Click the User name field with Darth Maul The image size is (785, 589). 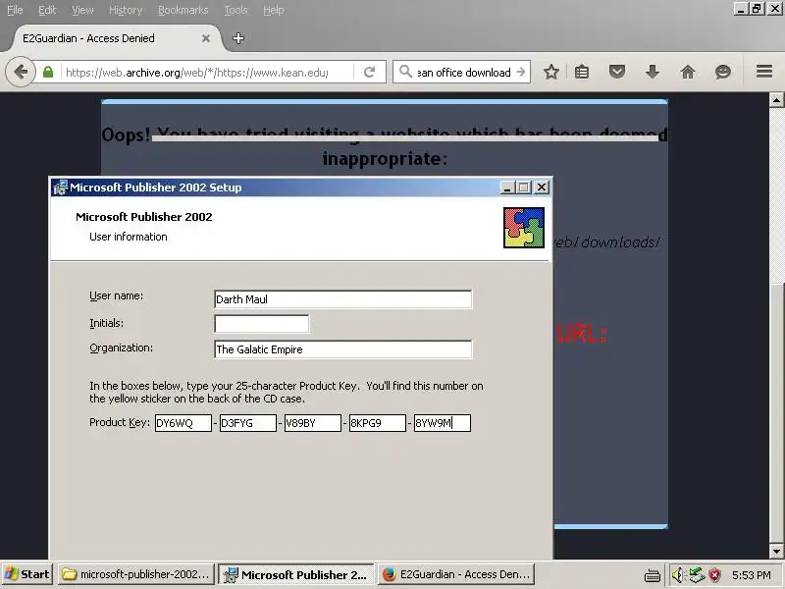point(342,299)
